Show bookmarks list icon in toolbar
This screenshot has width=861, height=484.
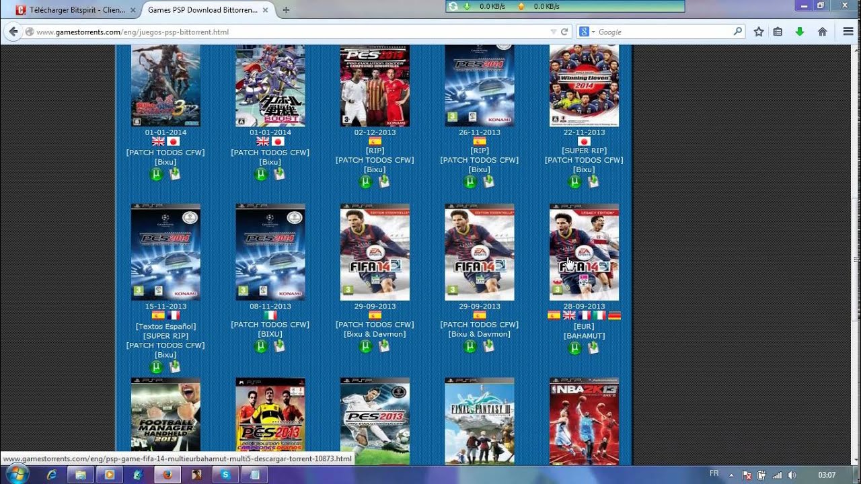point(778,32)
